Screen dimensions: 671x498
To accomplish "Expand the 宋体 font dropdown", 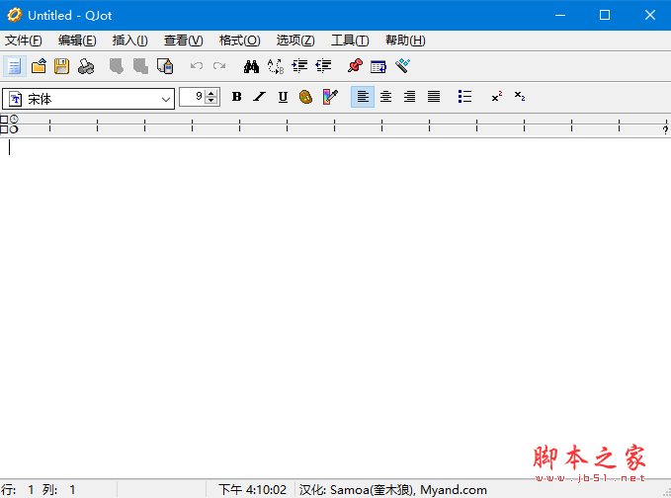I will coord(166,99).
